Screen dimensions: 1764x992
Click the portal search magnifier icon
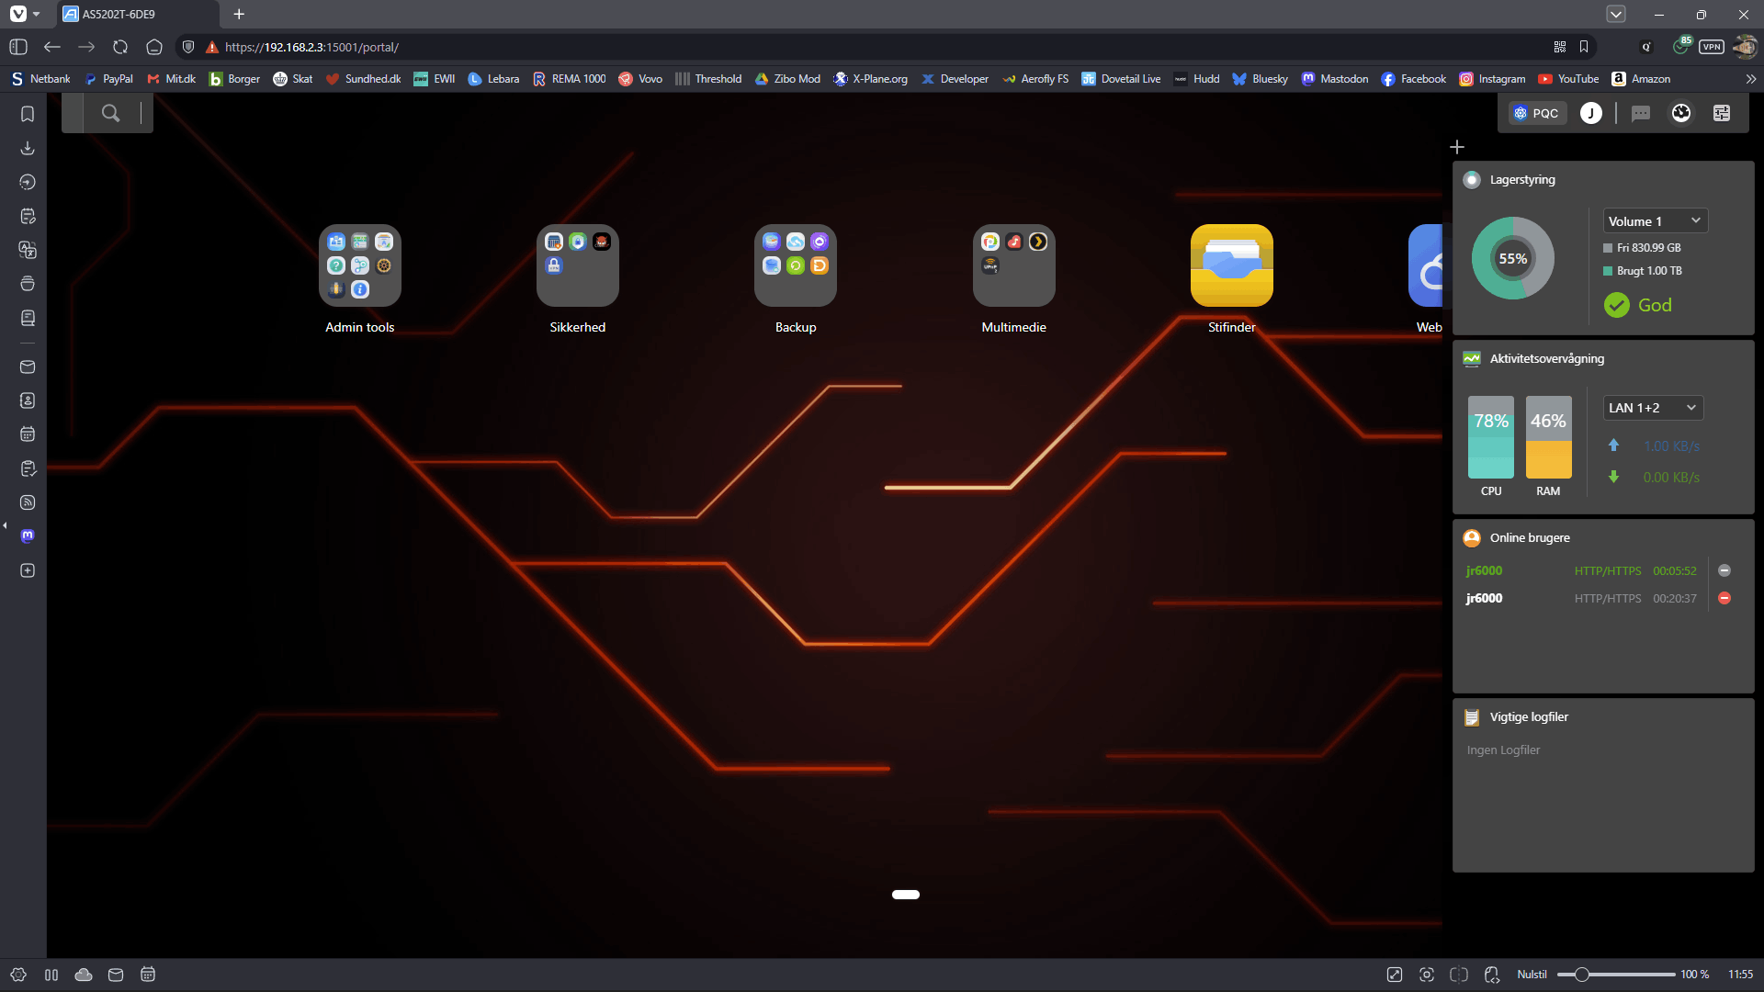coord(110,113)
